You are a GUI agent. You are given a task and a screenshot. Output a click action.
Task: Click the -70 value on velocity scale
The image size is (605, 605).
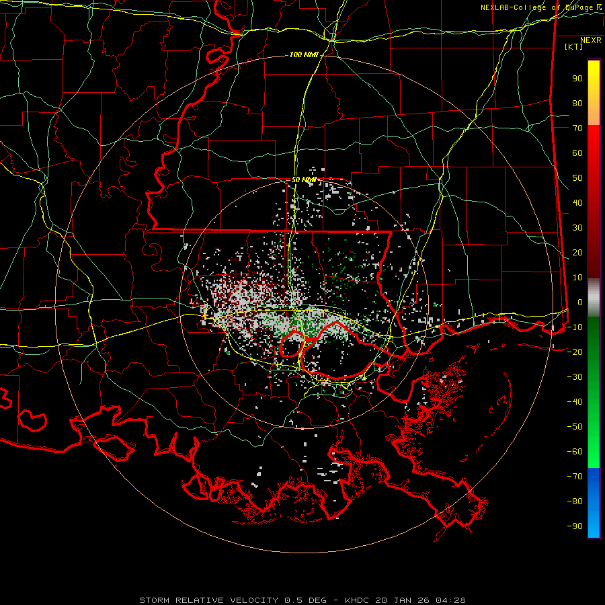click(x=575, y=476)
